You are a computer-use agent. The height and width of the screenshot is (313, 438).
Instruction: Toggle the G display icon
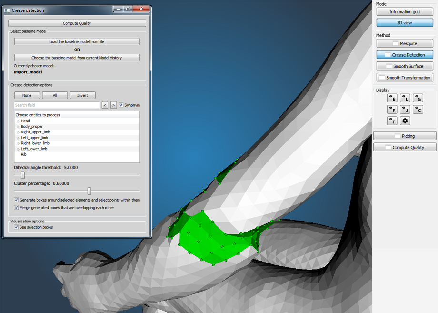click(418, 98)
